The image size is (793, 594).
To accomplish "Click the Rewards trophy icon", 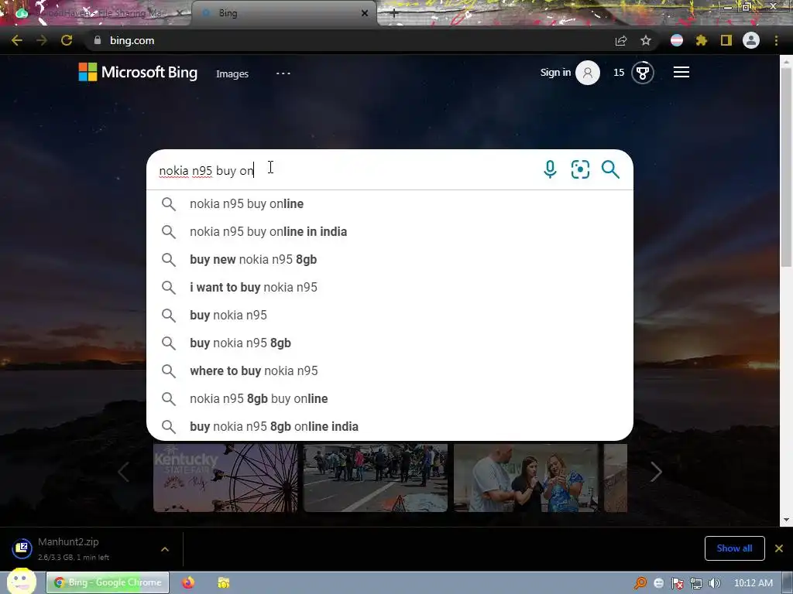I will tap(642, 73).
